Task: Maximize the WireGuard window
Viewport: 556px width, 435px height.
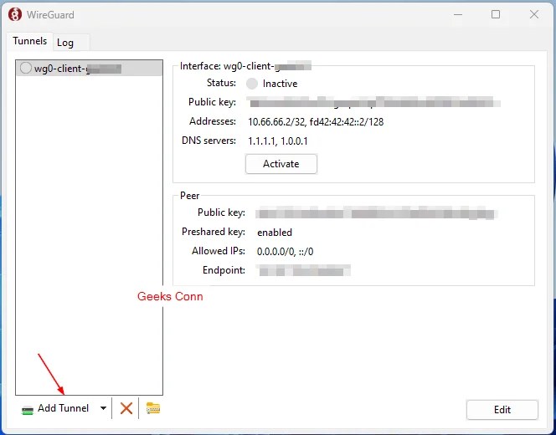Action: 496,14
